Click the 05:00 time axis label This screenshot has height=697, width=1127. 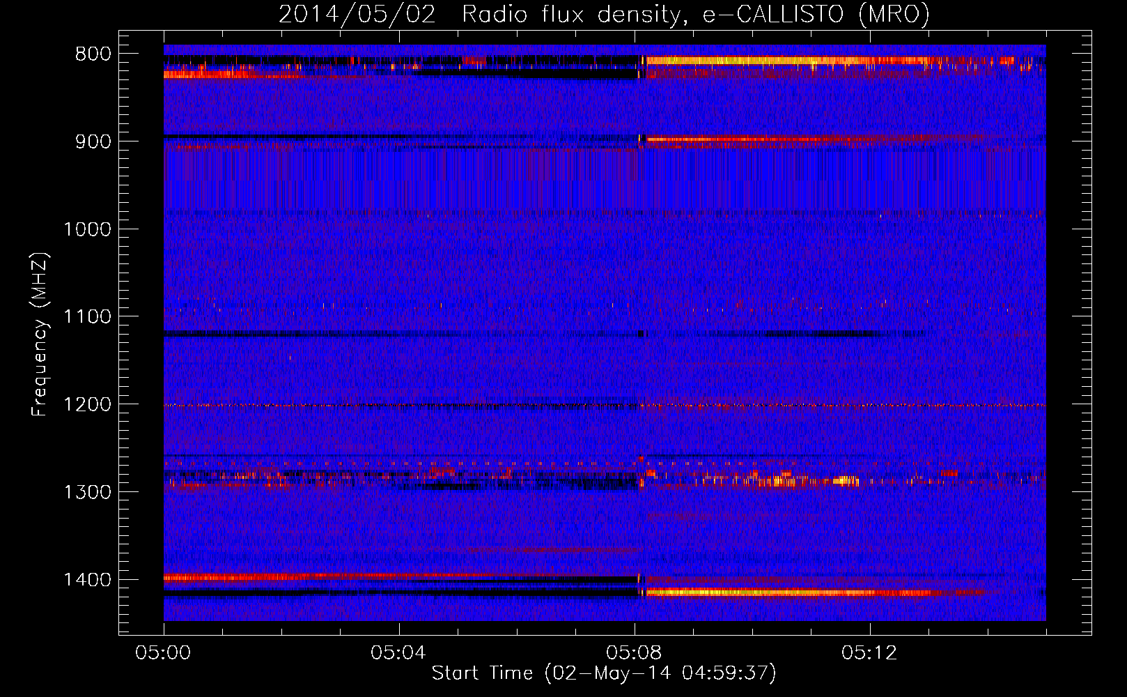(164, 653)
